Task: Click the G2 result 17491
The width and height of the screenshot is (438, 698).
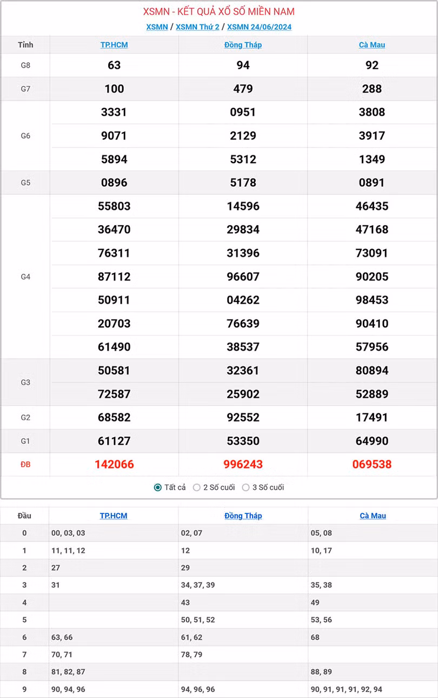Action: [372, 417]
